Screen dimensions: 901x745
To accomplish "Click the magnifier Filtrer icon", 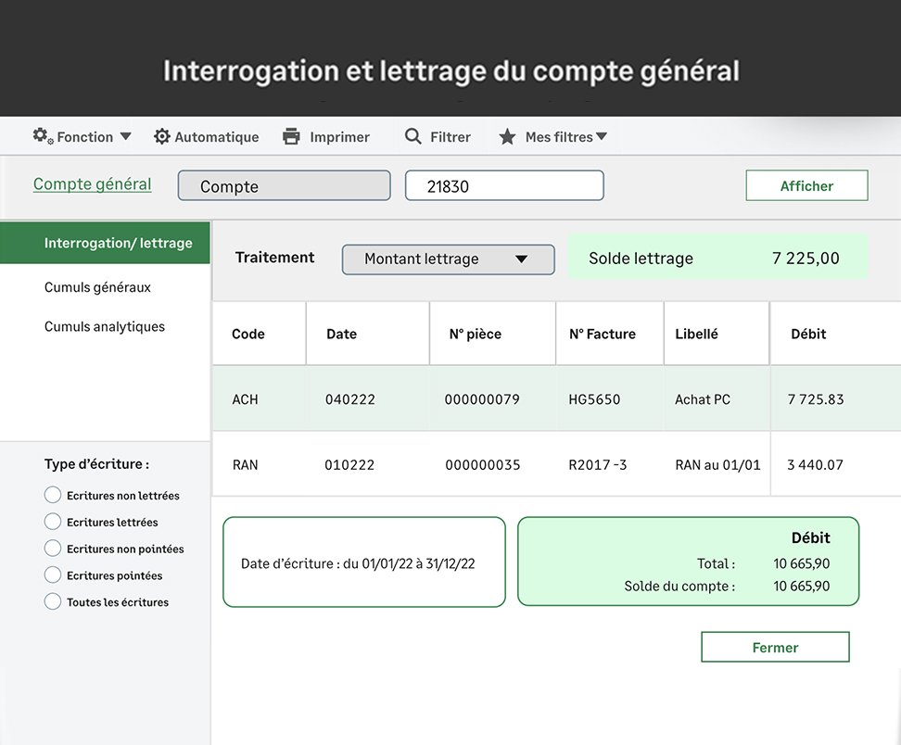I will [413, 136].
